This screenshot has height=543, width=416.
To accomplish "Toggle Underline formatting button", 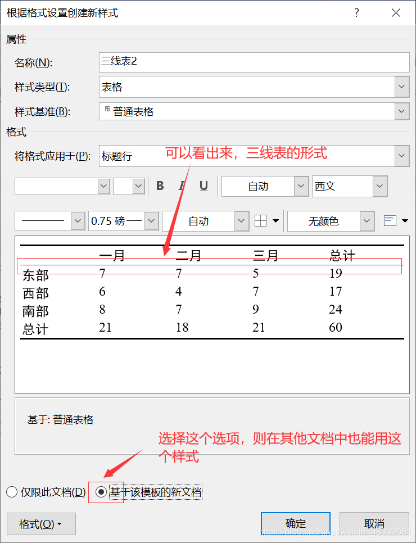I will click(204, 186).
